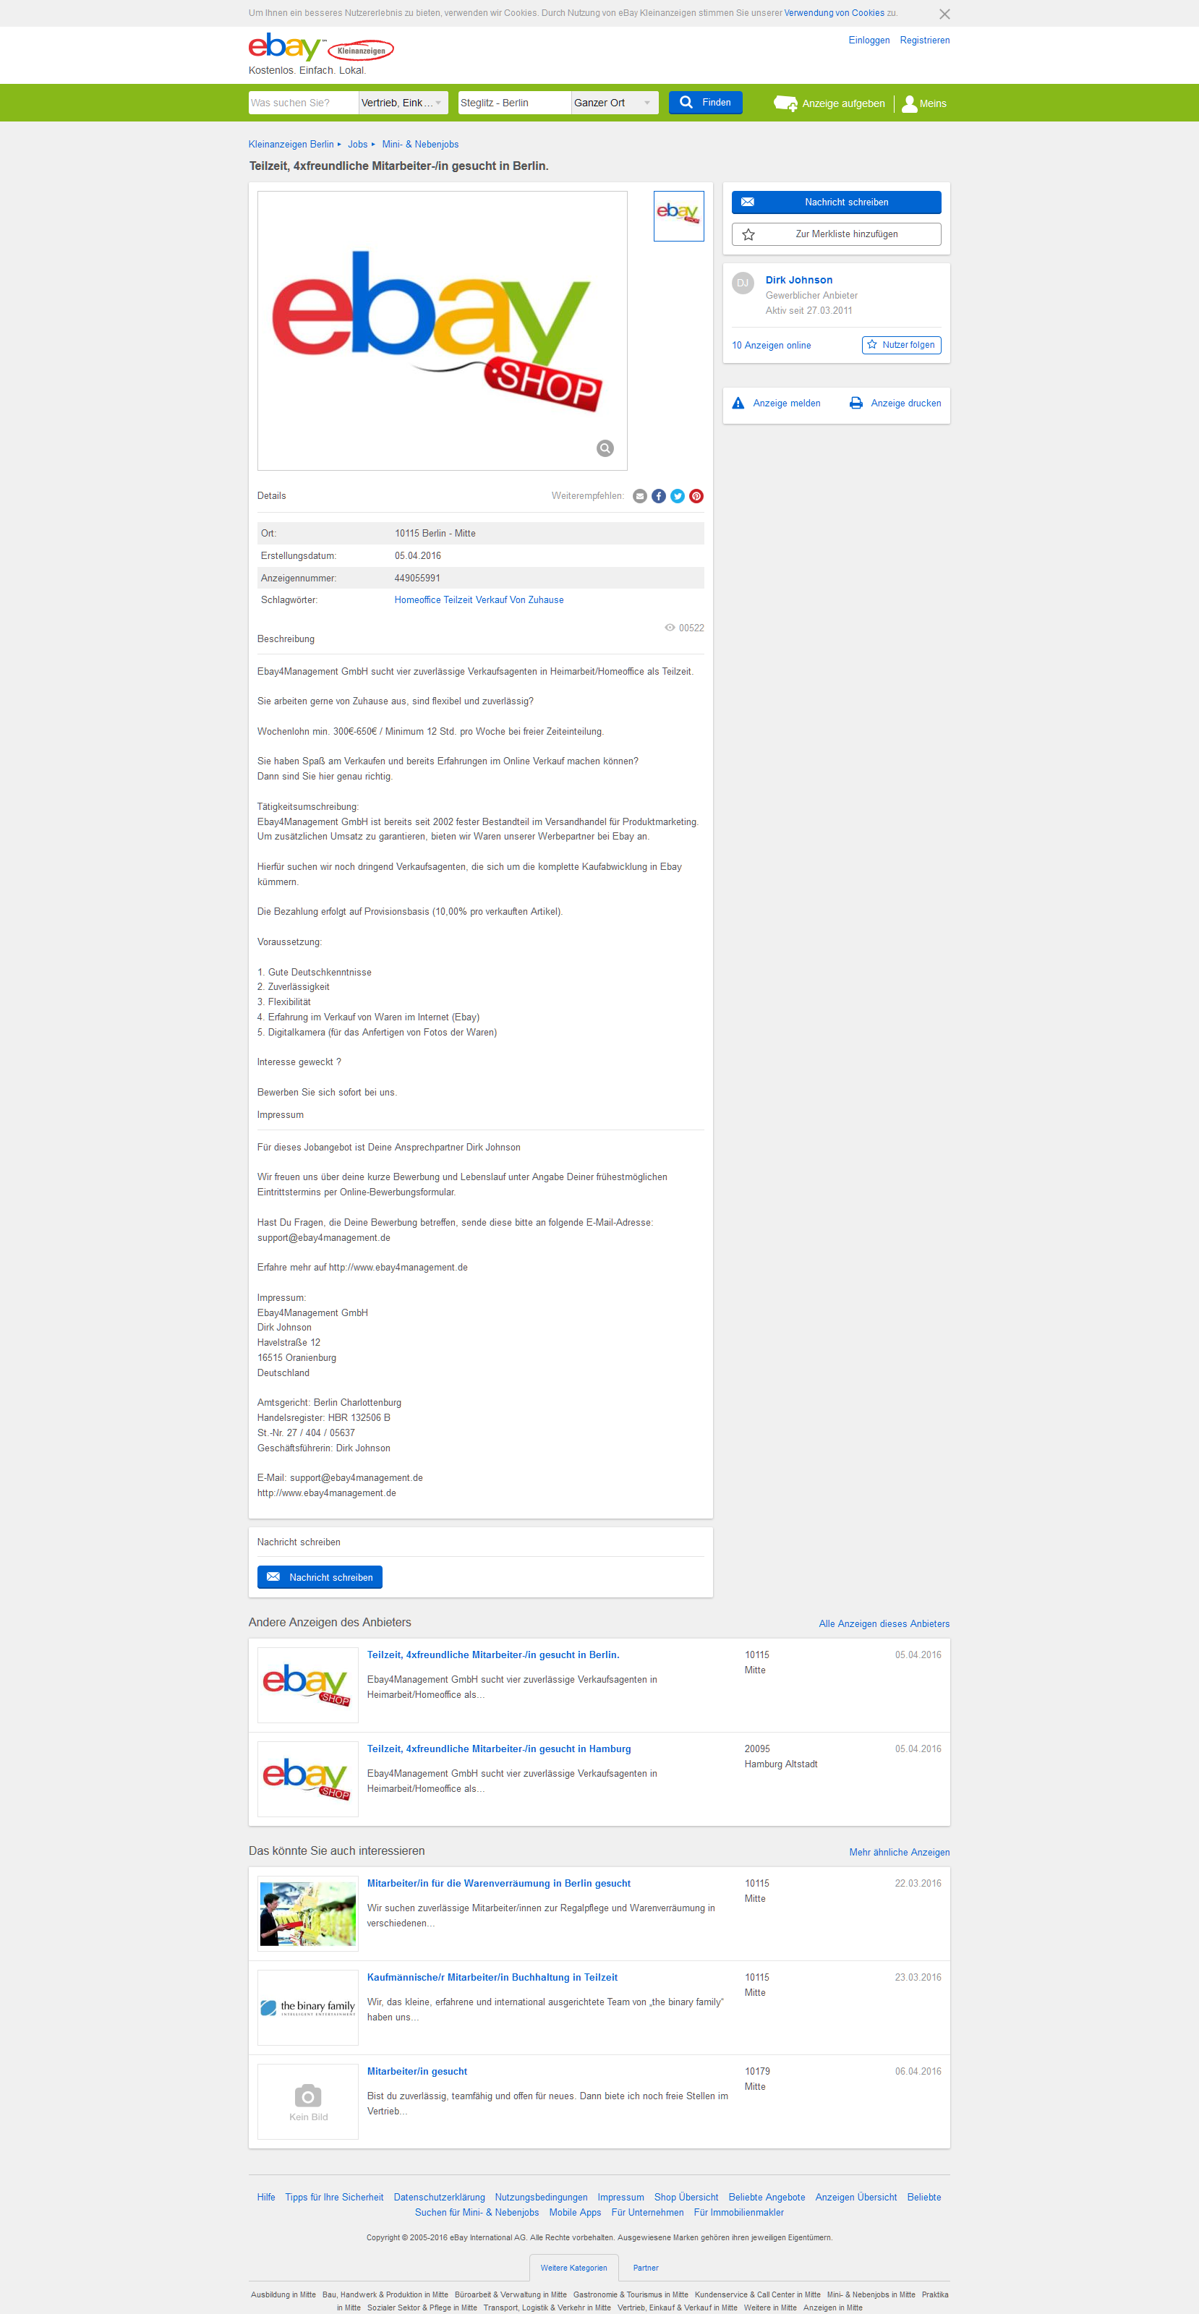Toggle Nutzer folgen for Dirk Johnson
Image resolution: width=1199 pixels, height=2314 pixels.
[x=901, y=345]
